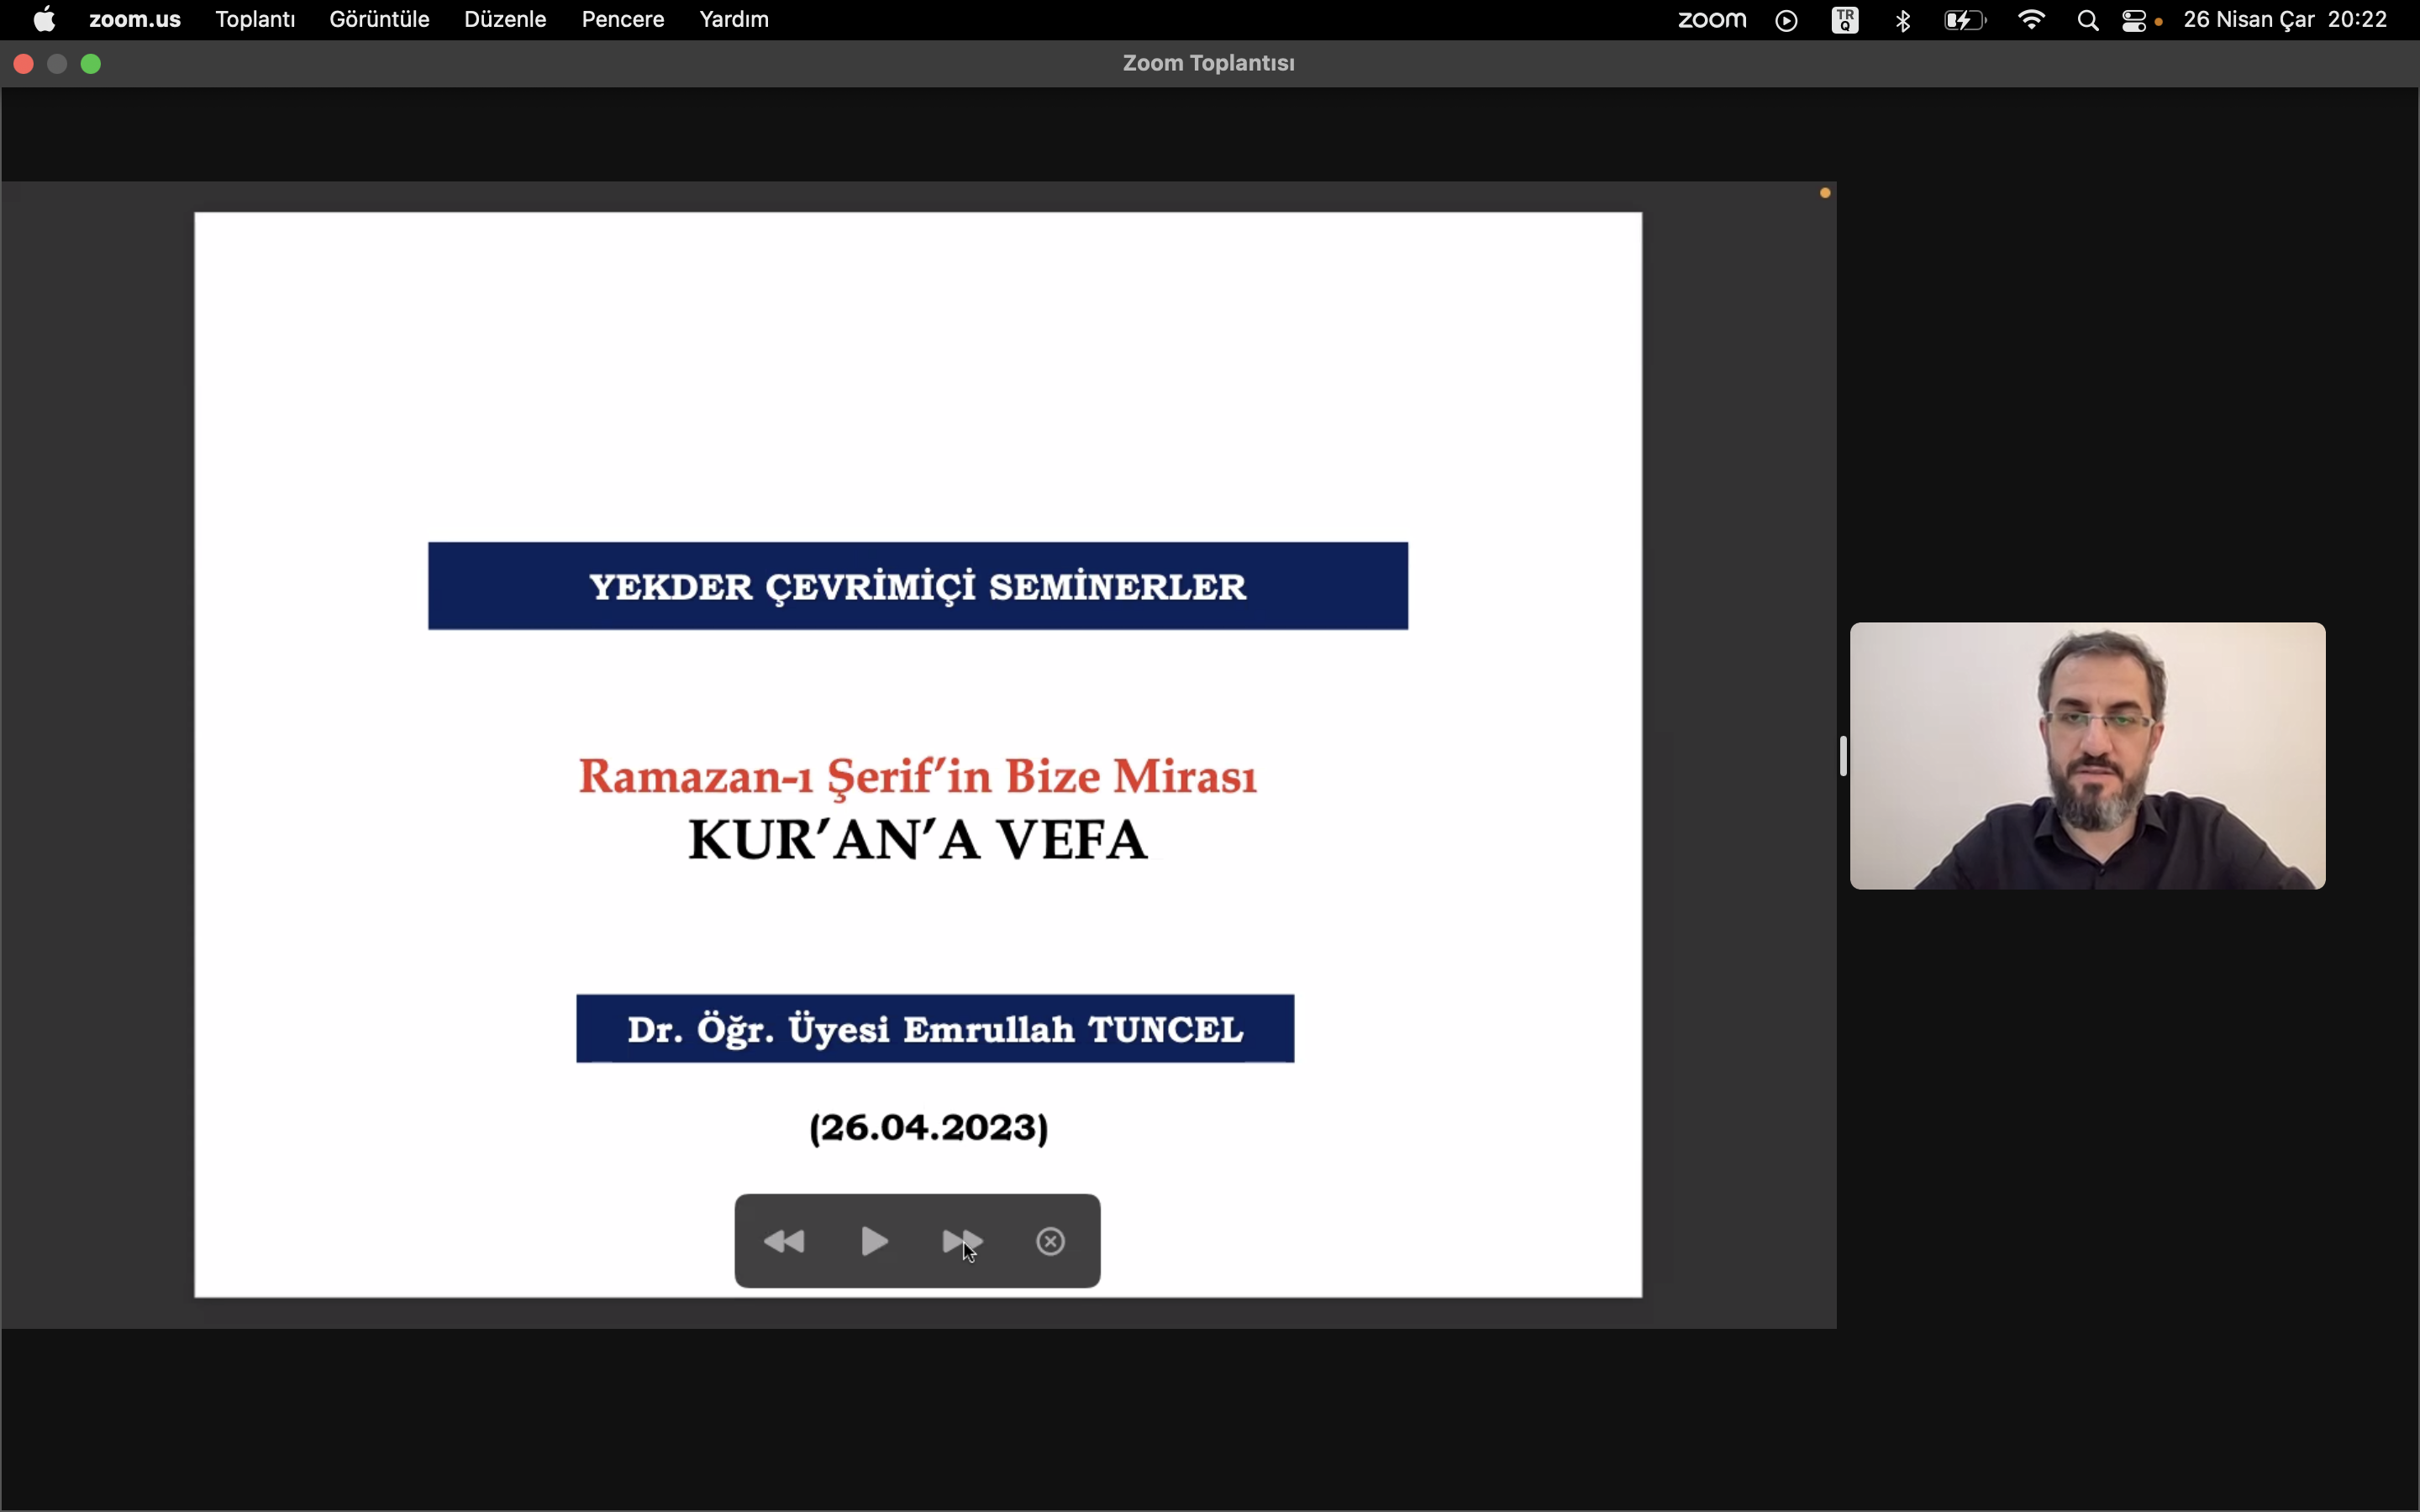The width and height of the screenshot is (2420, 1512).
Task: Expand the Görüntüle menu
Action: 379,20
